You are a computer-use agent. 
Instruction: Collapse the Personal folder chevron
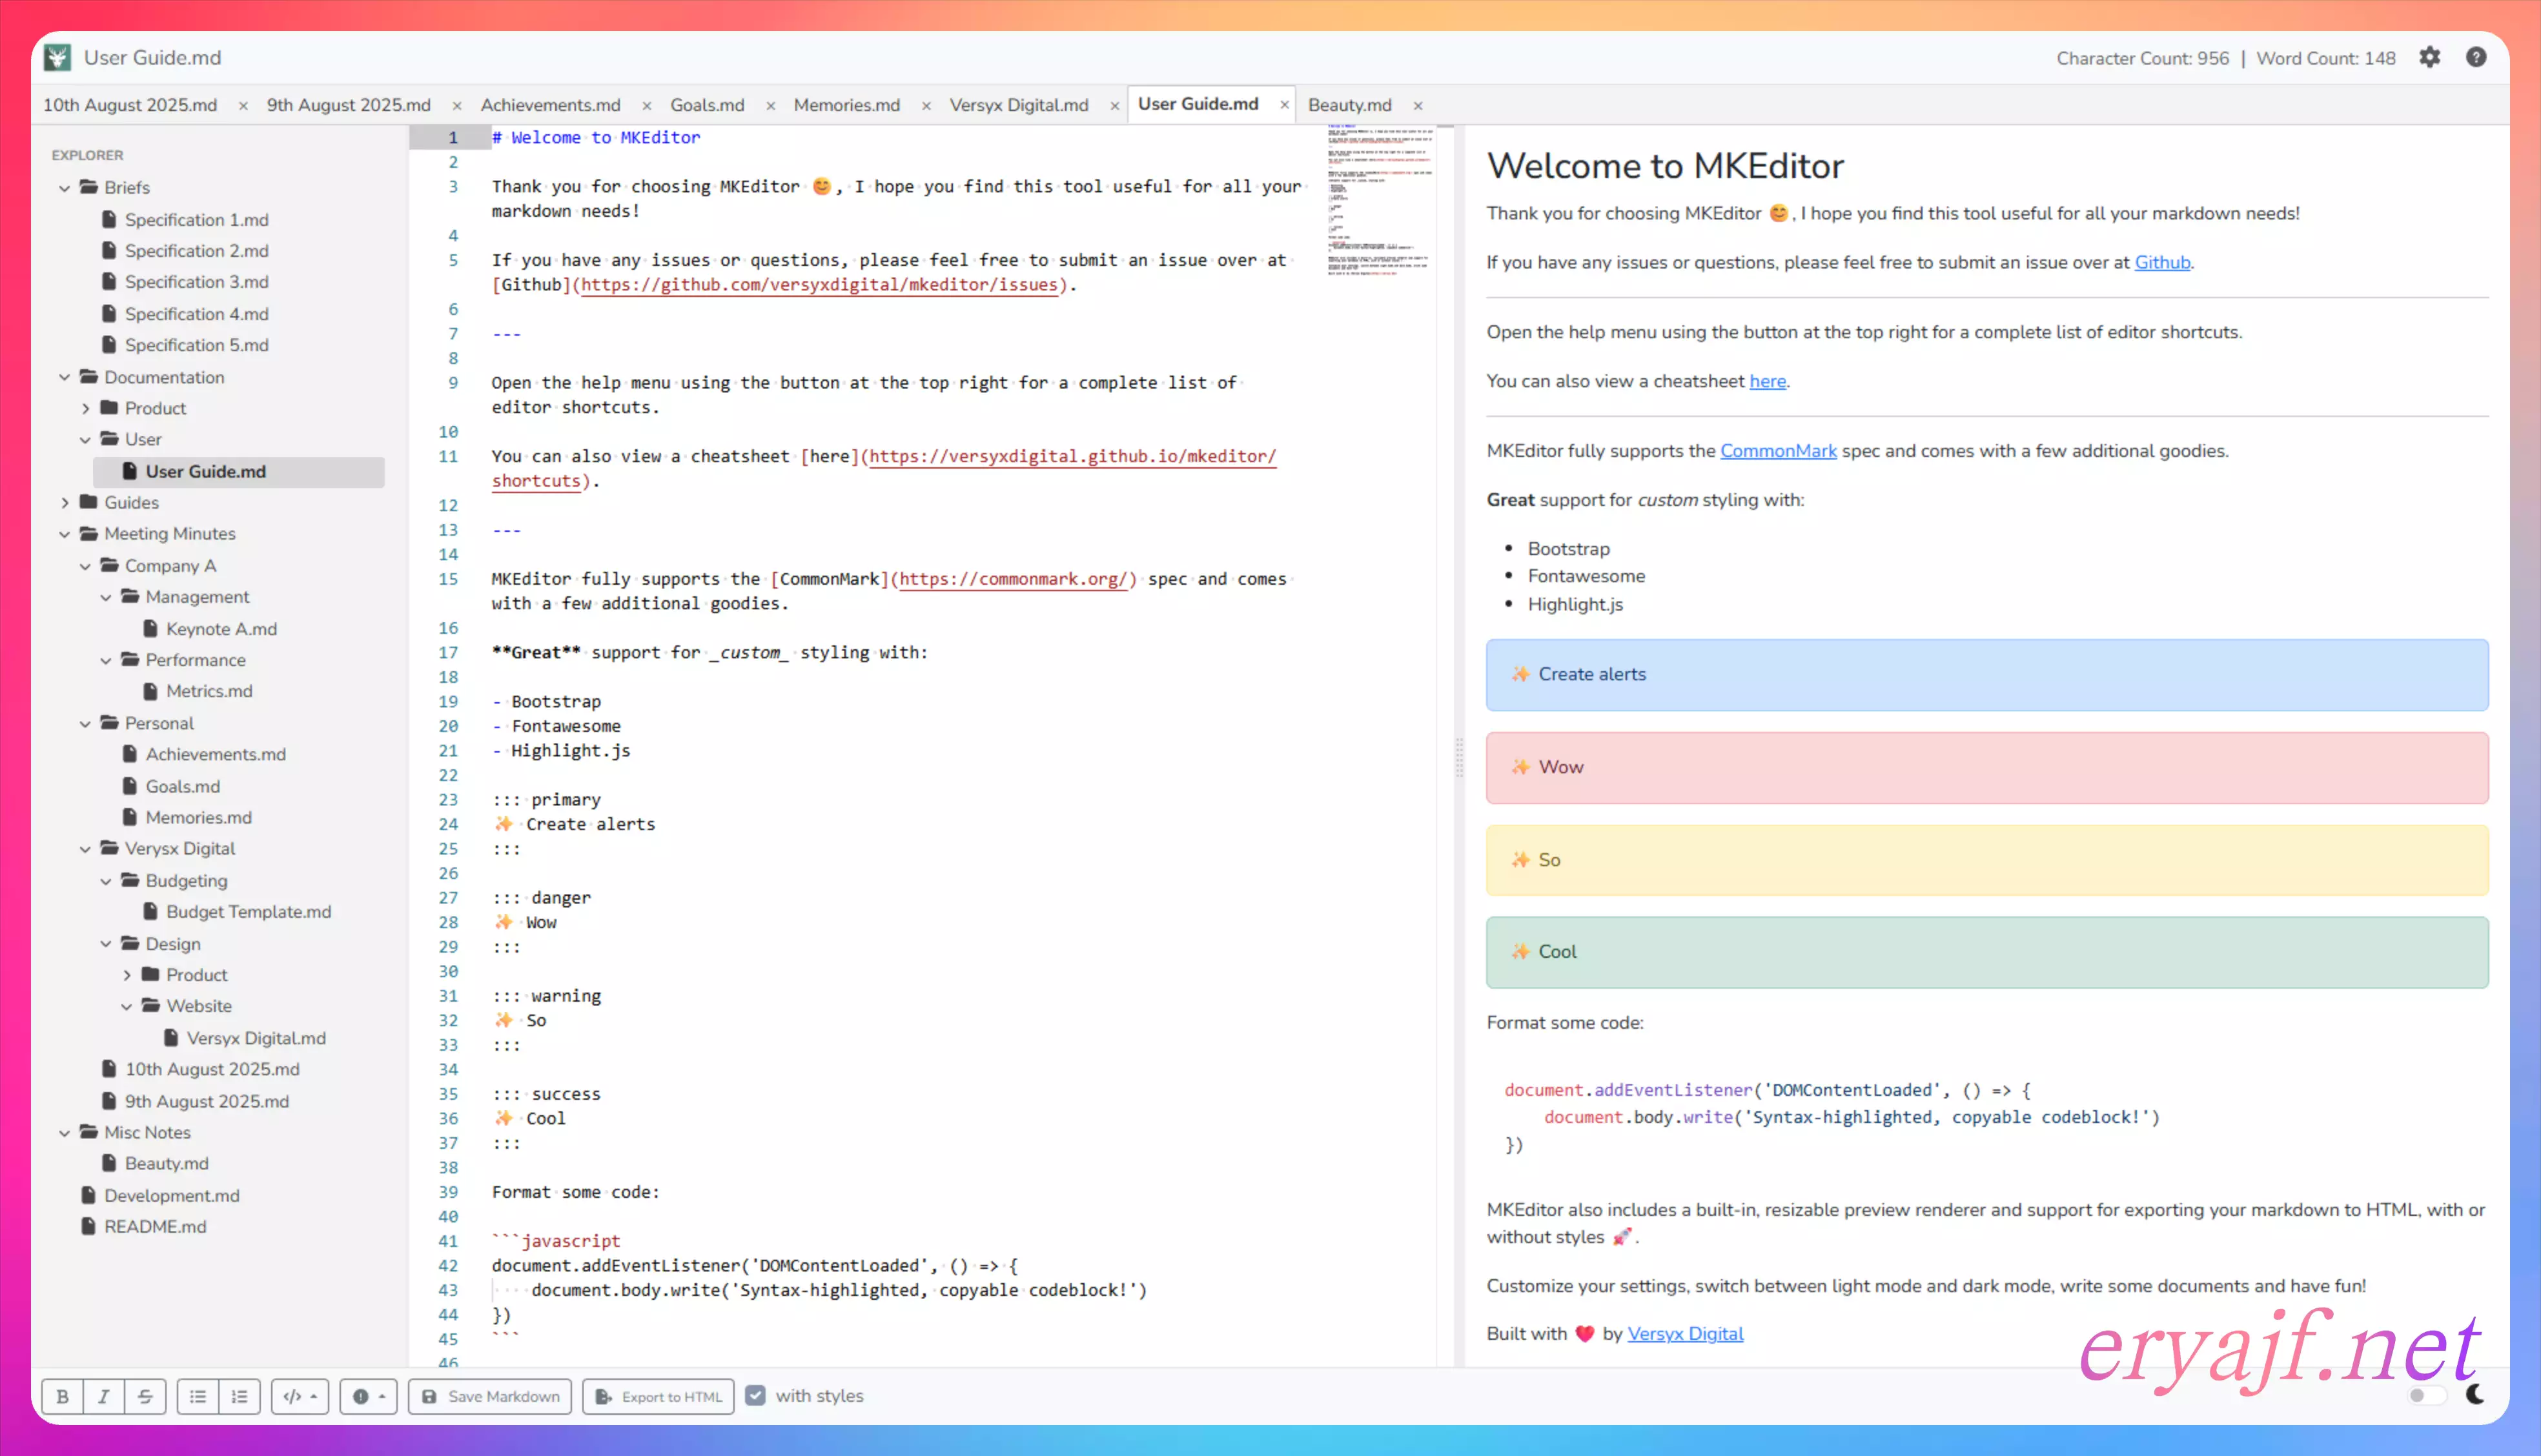coord(85,723)
